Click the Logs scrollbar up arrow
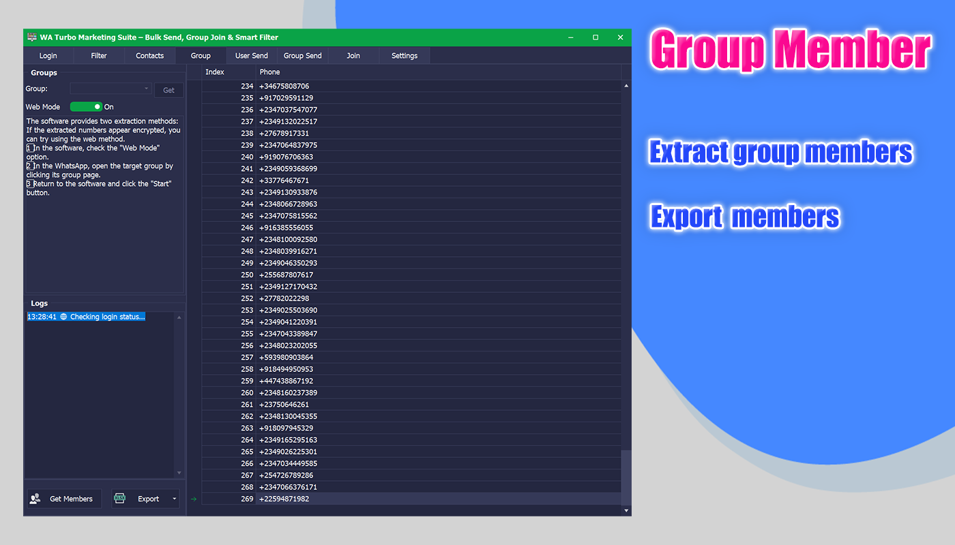Screen dimensions: 955x545 point(179,317)
